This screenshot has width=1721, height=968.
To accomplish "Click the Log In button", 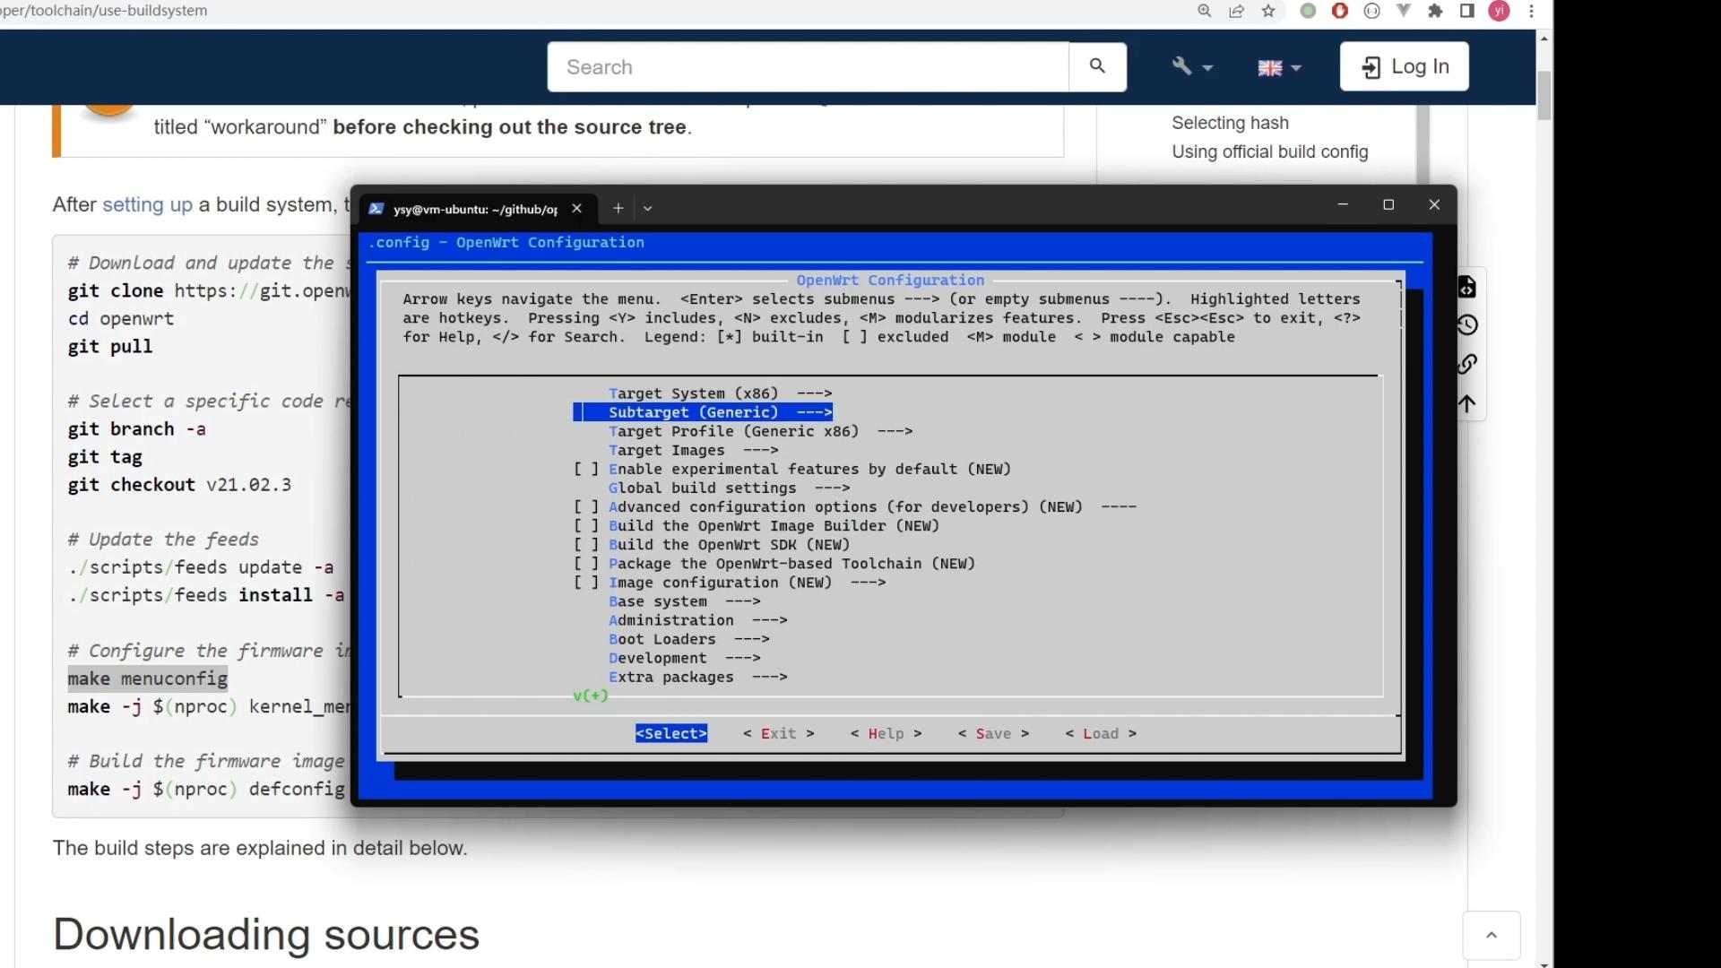I will tap(1404, 66).
